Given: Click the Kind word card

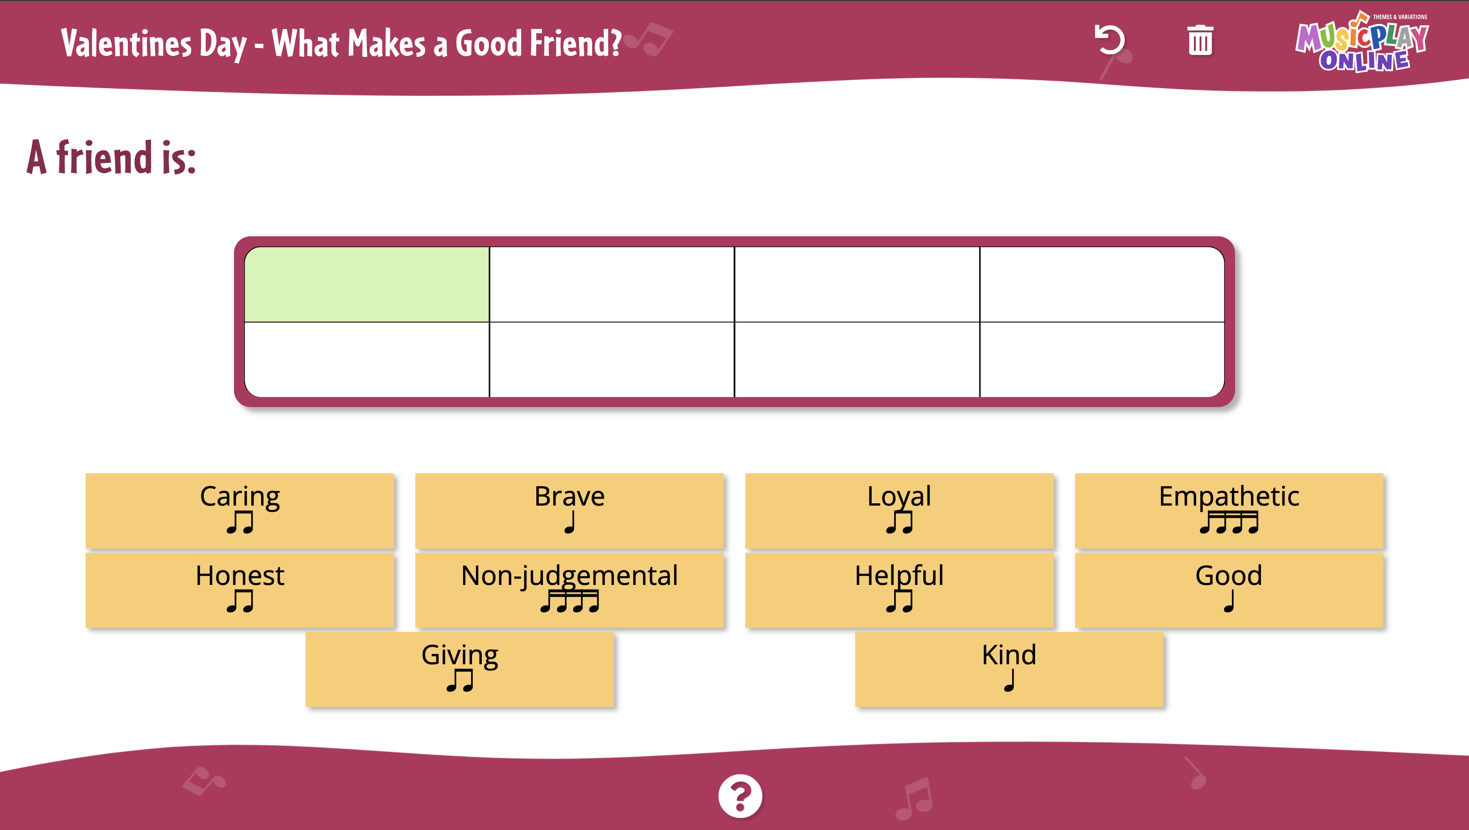Looking at the screenshot, I should pos(1009,669).
